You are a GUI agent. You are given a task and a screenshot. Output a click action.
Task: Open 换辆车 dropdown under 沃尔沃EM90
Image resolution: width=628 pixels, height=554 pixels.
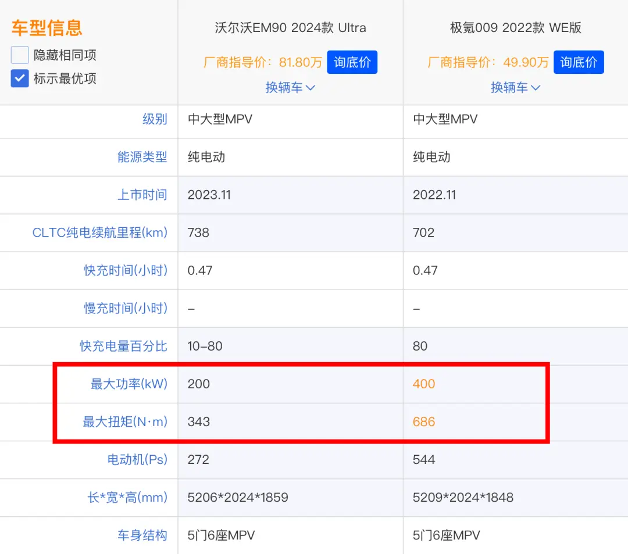pos(290,87)
